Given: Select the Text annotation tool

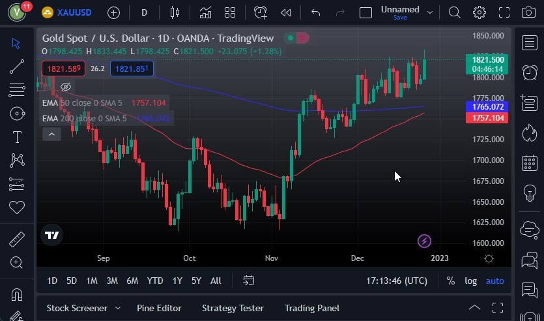Looking at the screenshot, I should (17, 136).
